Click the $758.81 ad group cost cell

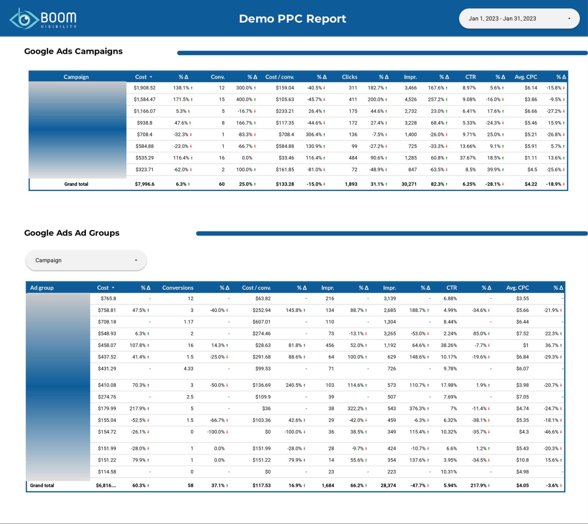(107, 310)
